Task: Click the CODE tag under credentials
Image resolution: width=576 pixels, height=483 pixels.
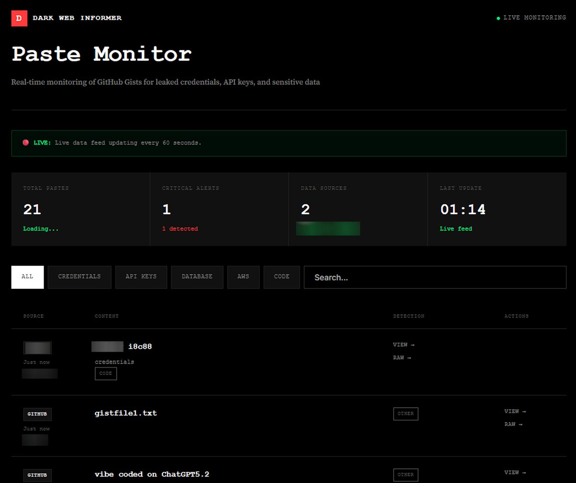Action: (x=106, y=374)
